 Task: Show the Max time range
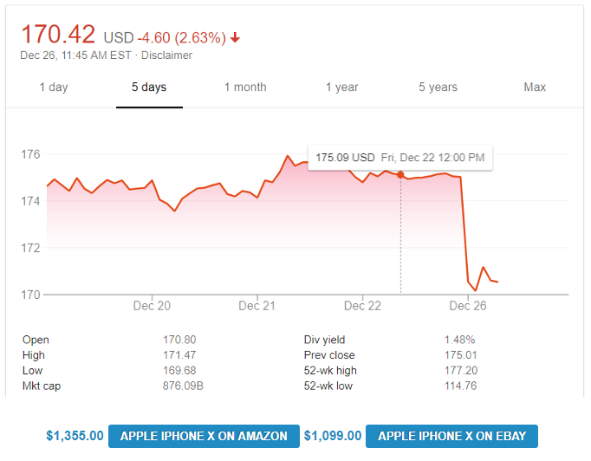point(535,87)
